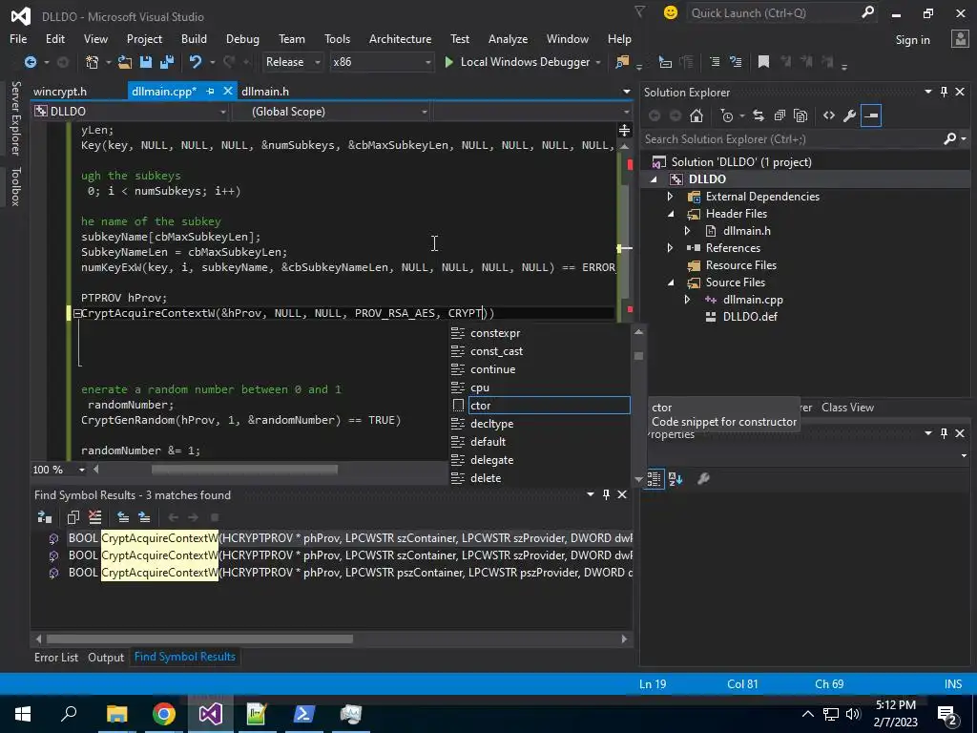This screenshot has width=977, height=733.
Task: Click the Sign in link
Action: [x=912, y=40]
